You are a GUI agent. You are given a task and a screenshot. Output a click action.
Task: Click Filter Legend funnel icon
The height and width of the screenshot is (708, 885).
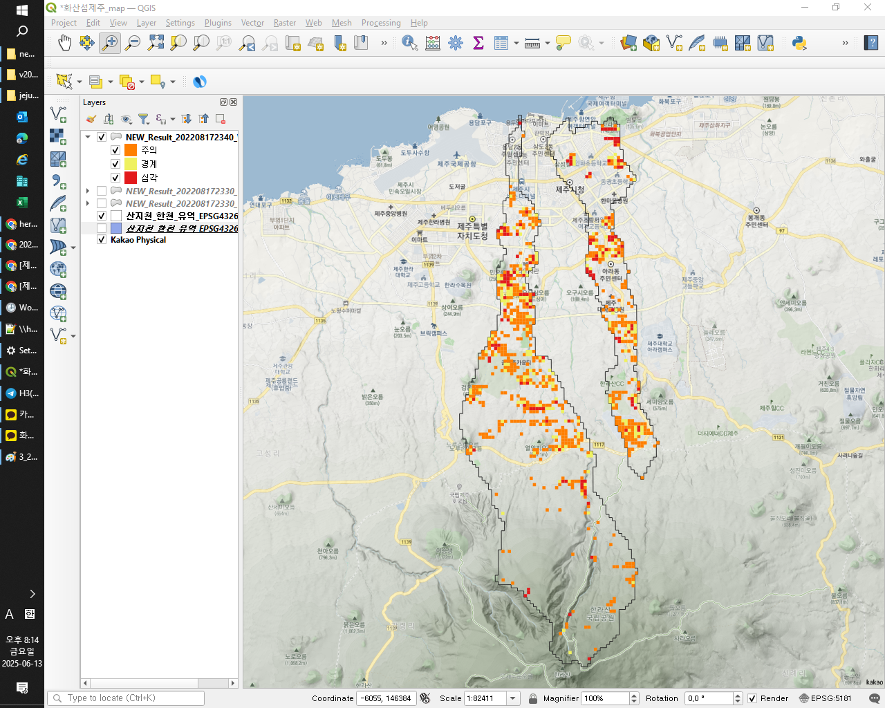(143, 119)
